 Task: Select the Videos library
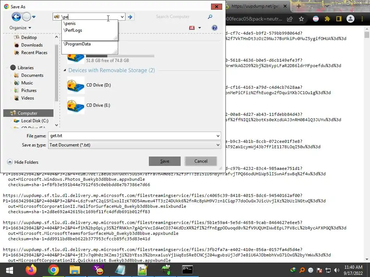pos(27,98)
